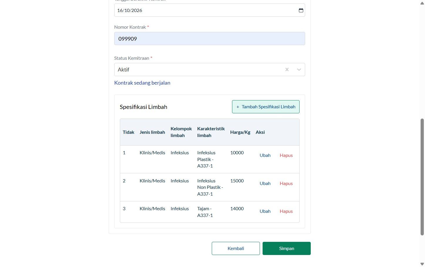This screenshot has width=425, height=267.
Task: Click the scrollbar down arrow
Action: click(x=422, y=264)
